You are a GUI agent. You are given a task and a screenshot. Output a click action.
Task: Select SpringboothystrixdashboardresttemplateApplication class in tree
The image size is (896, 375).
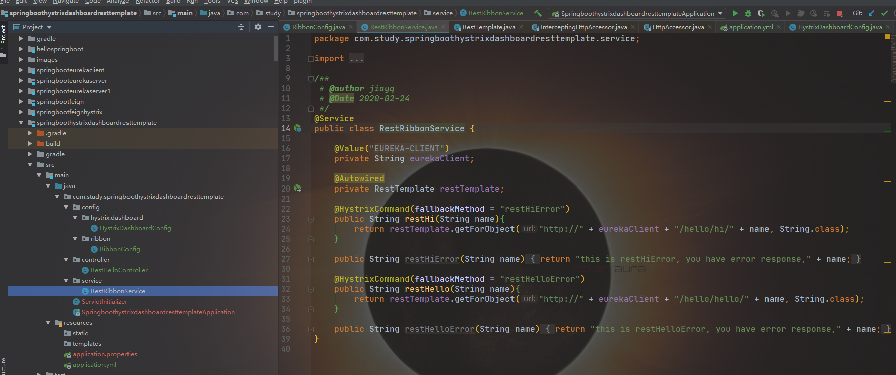[x=158, y=312]
